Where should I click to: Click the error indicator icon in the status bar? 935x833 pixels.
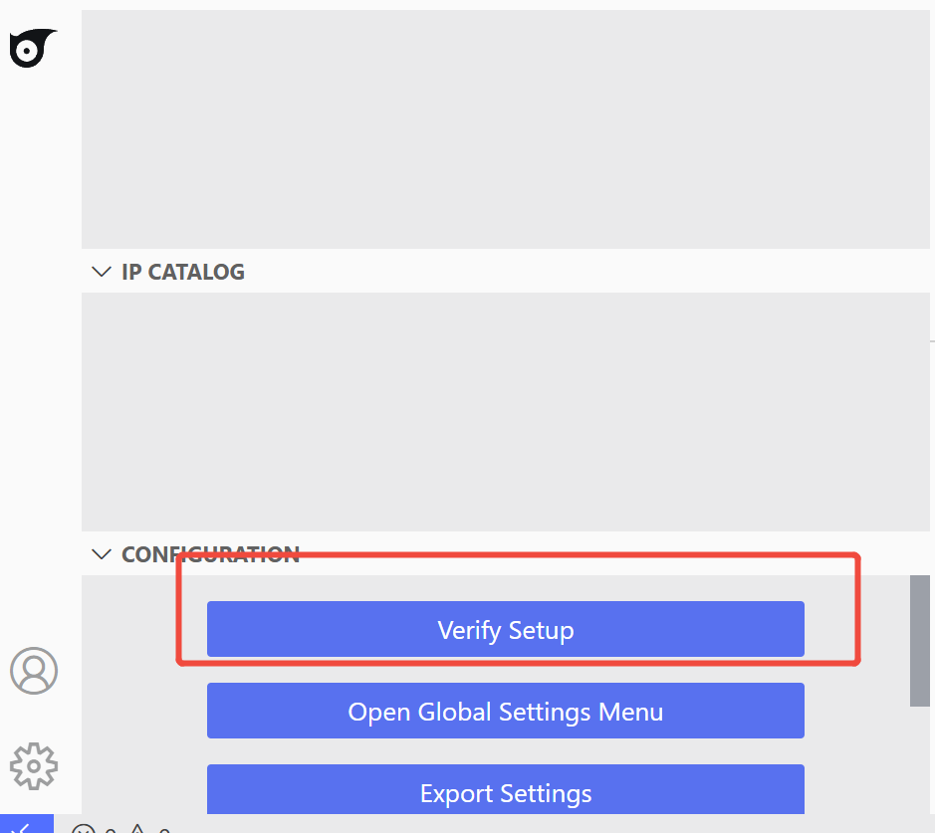(x=85, y=829)
